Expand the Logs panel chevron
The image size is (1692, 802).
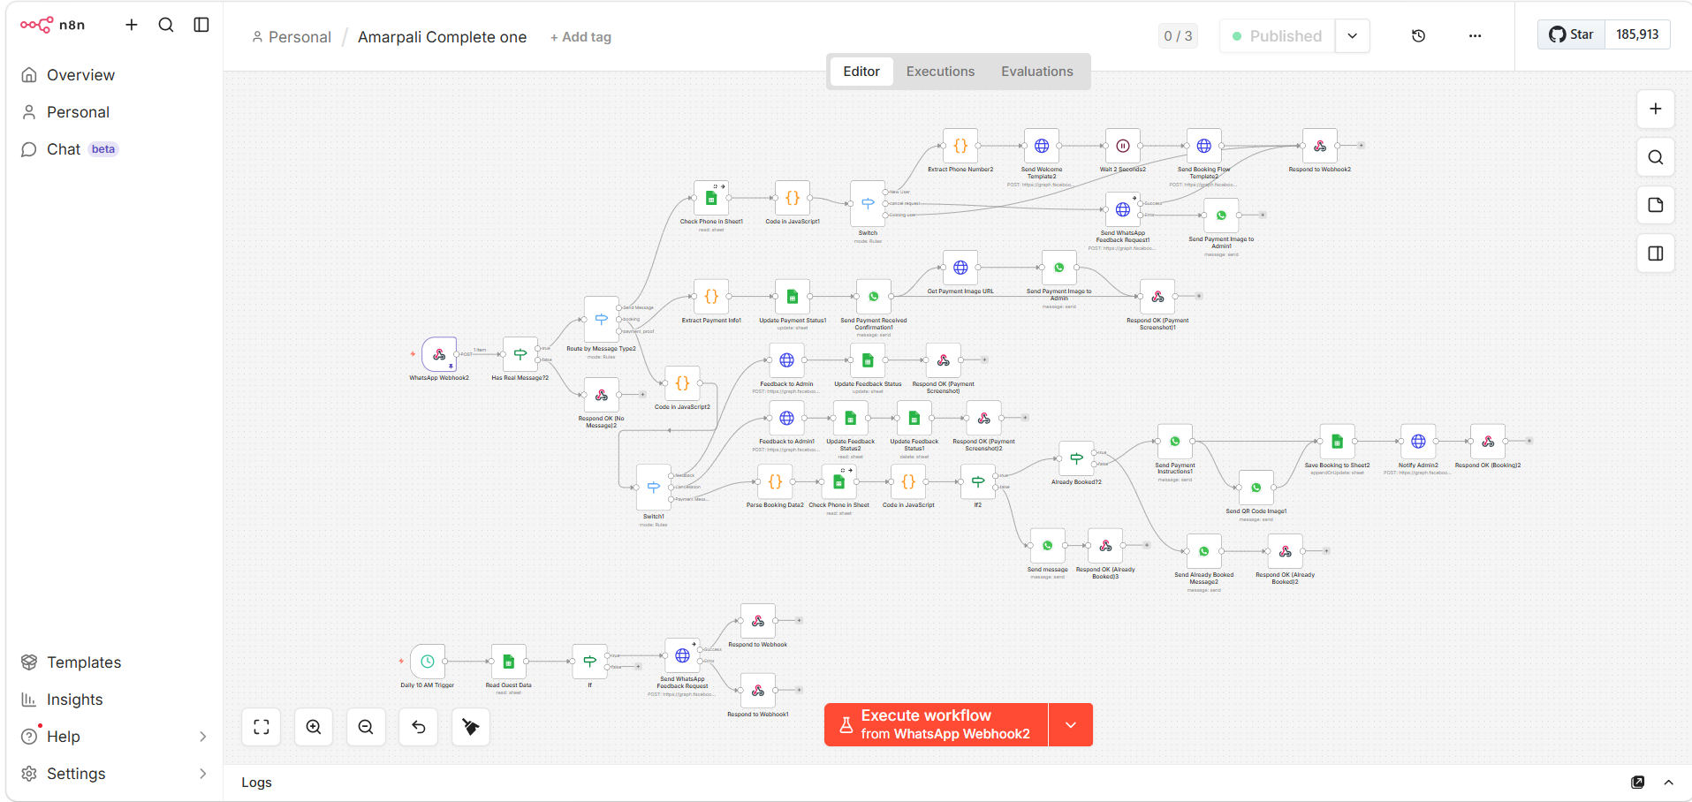[x=1668, y=783]
